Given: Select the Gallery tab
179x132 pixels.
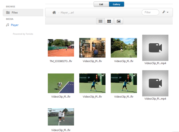Looking at the screenshot, I should pos(116,4).
